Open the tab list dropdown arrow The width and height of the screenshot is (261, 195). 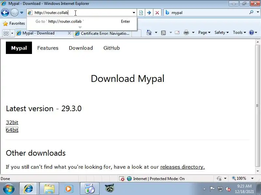(12, 33)
